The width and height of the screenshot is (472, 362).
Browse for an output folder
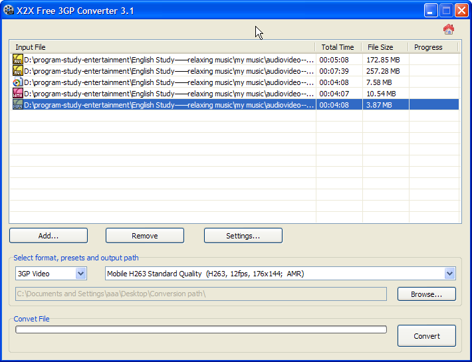coord(427,294)
